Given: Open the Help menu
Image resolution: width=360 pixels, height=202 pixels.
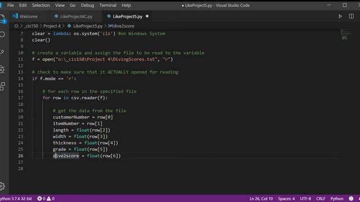Looking at the screenshot, I should click(126, 5).
